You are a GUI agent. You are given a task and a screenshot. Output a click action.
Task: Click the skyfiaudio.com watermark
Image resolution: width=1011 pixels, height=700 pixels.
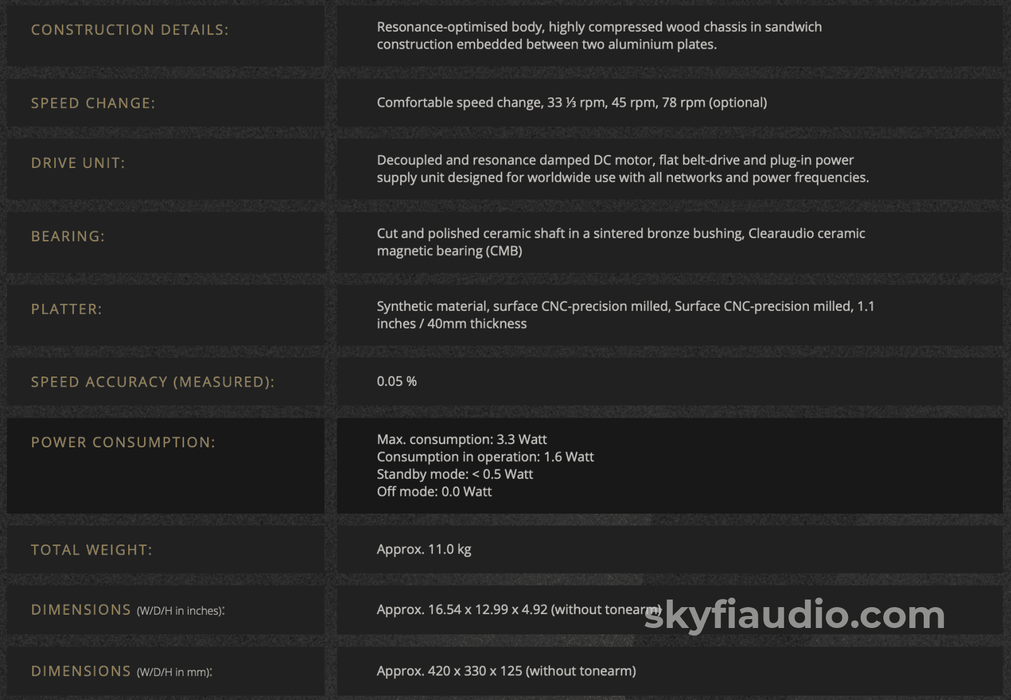[x=794, y=615]
